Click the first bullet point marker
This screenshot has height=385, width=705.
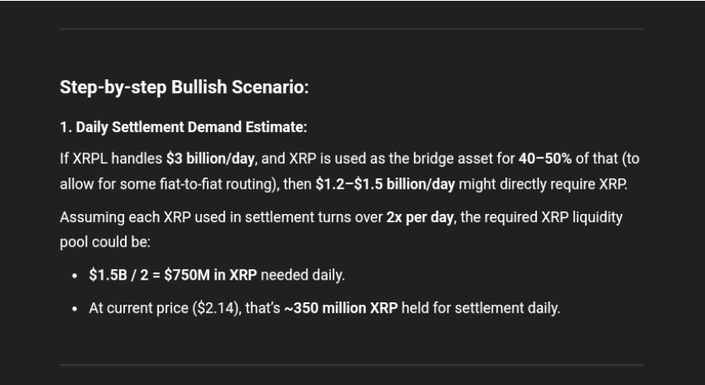tap(75, 276)
